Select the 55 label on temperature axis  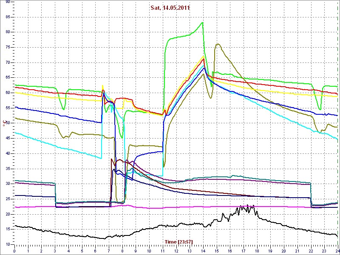[x=7, y=108]
